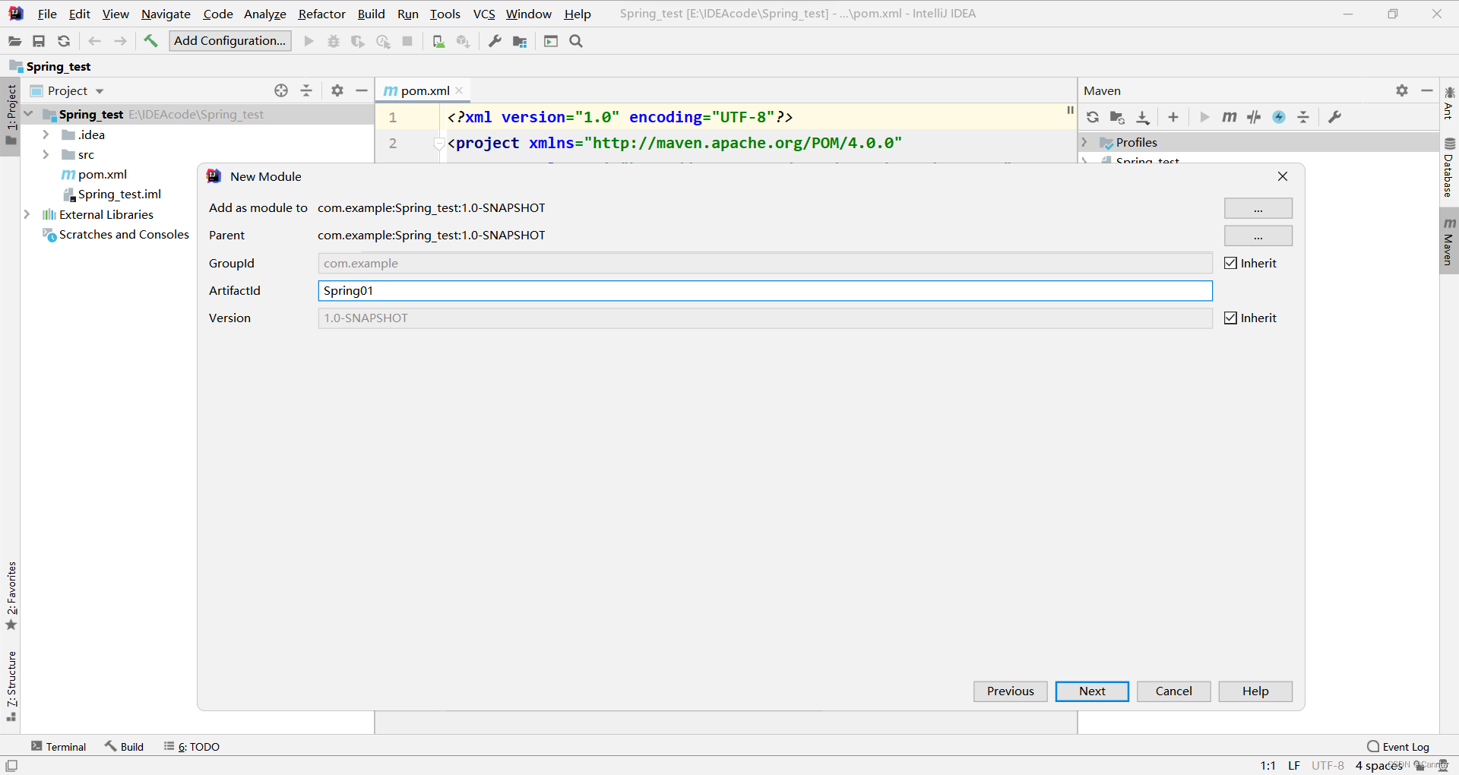Open the VCS menu

(x=484, y=14)
